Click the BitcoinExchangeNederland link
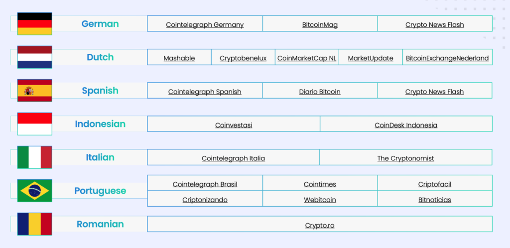This screenshot has width=510, height=248. pyautogui.click(x=447, y=58)
